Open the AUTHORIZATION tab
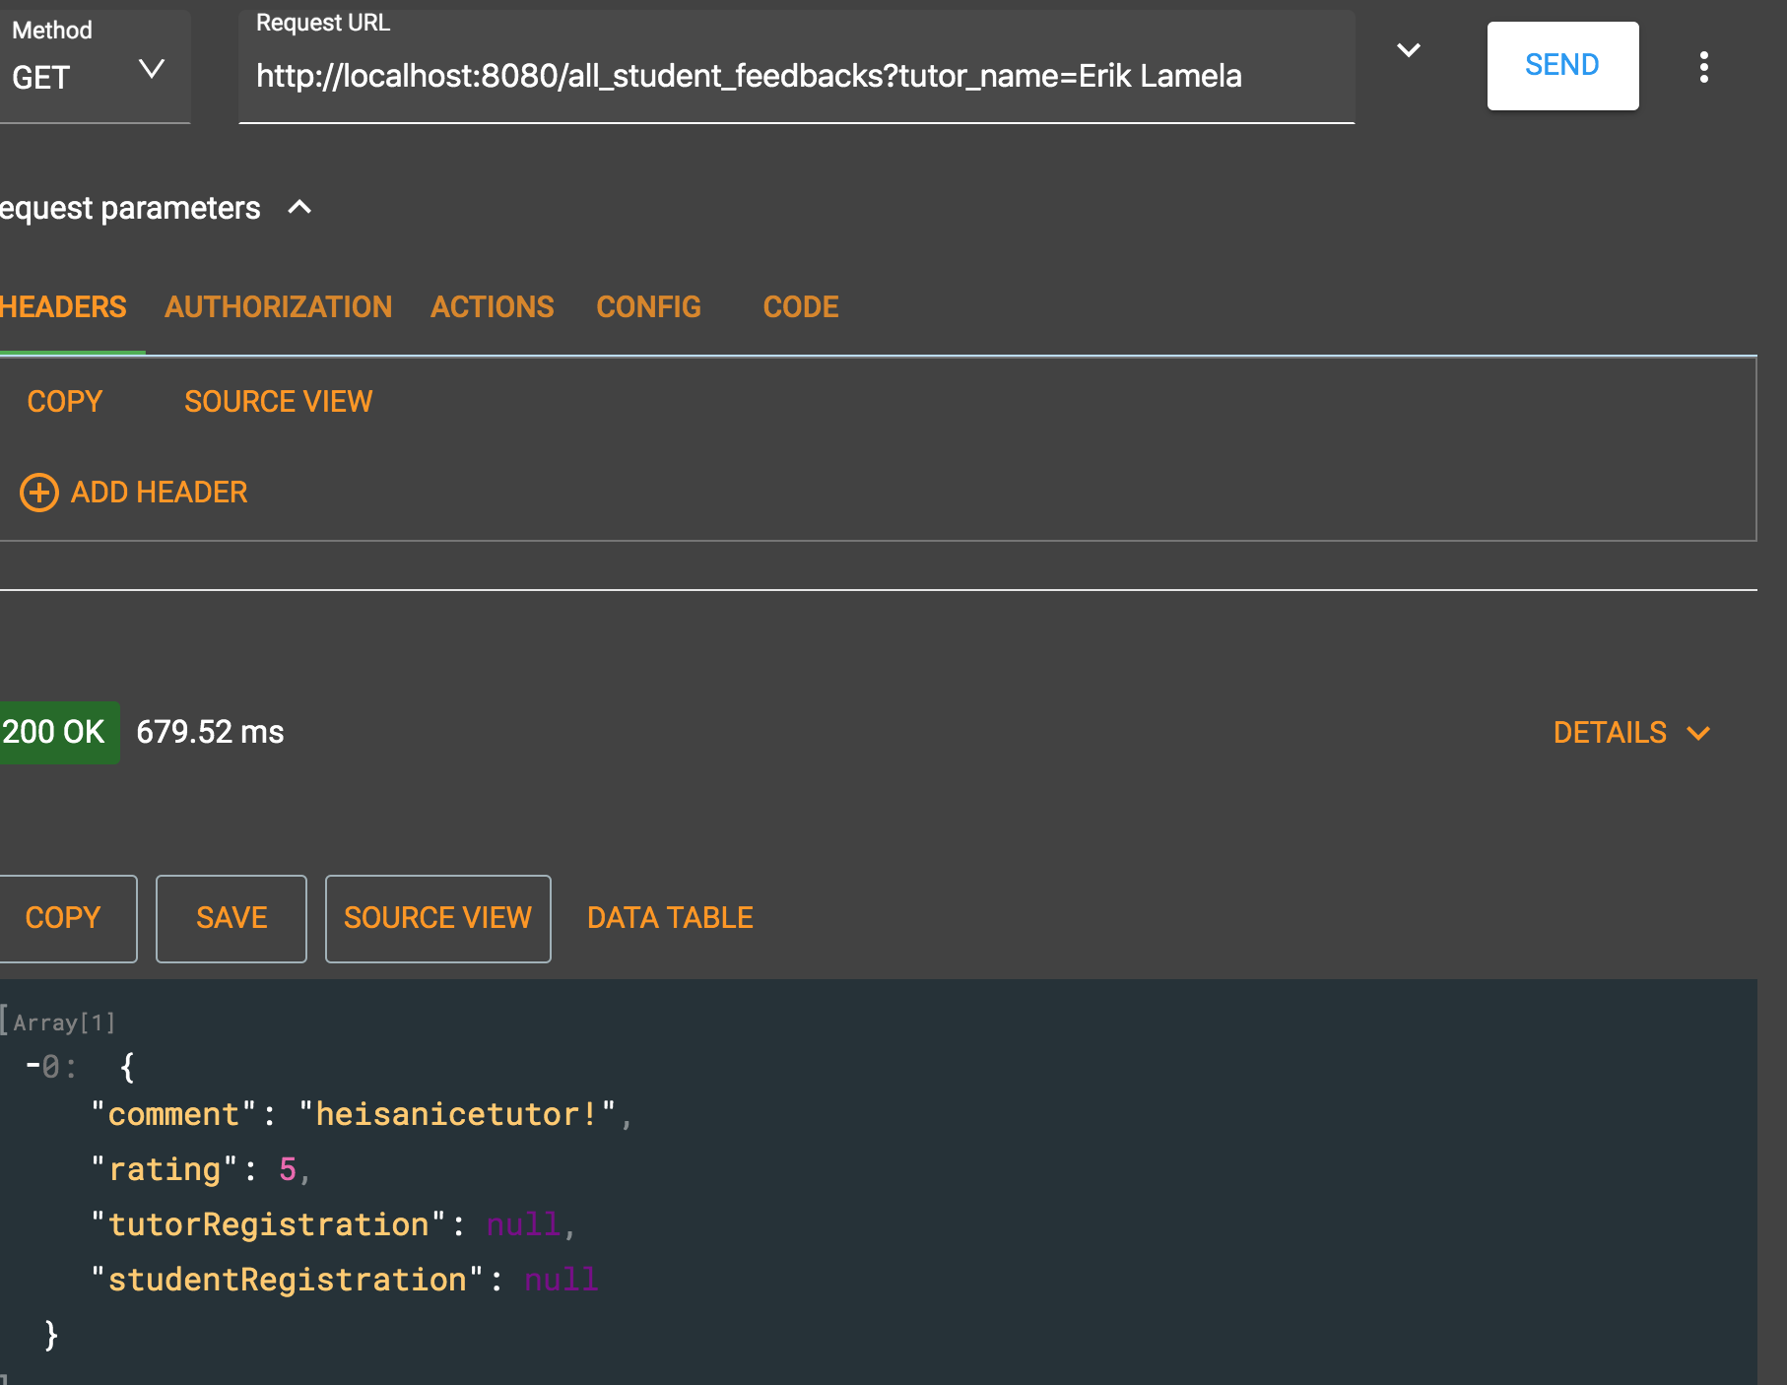1787x1385 pixels. 279,307
